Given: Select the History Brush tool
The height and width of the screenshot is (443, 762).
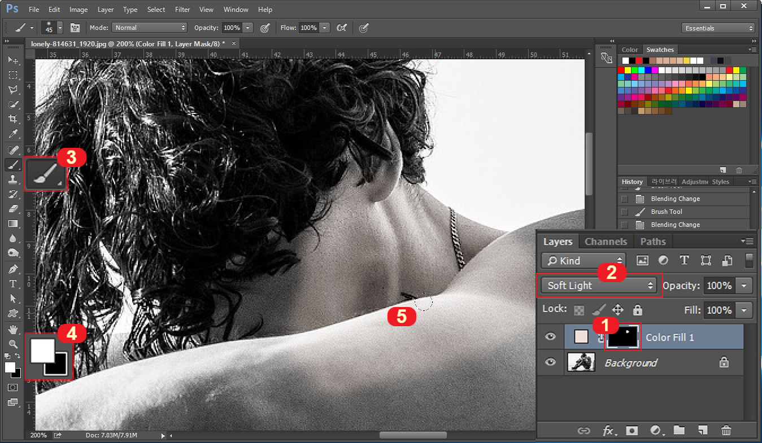Looking at the screenshot, I should [12, 194].
